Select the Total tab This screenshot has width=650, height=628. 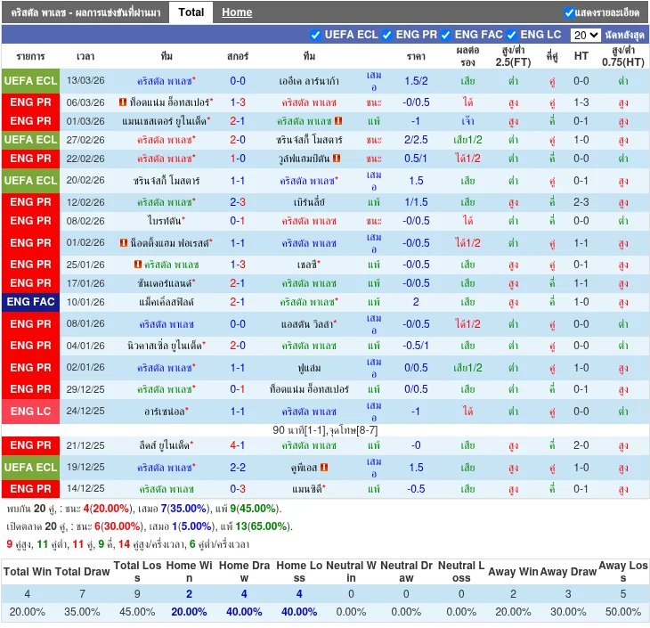coord(191,12)
